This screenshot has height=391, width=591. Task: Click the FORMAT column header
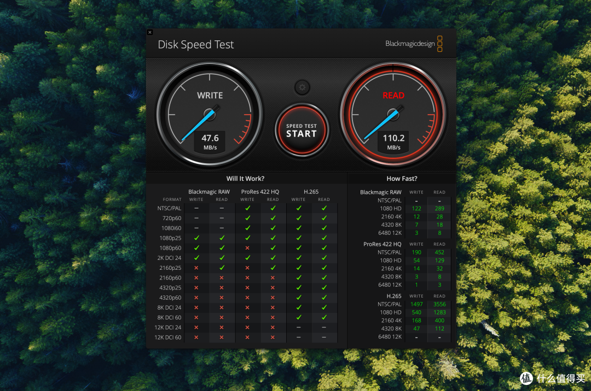172,200
